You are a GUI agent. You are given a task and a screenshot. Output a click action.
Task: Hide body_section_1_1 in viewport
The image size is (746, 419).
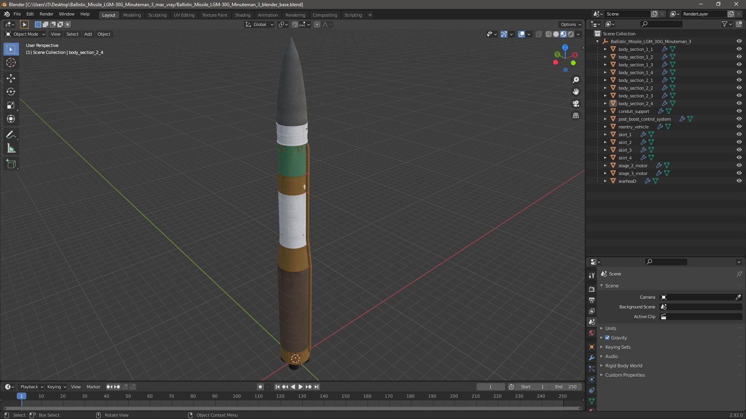point(739,49)
